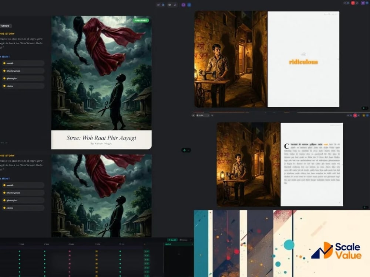Click the orange highlighted word in the story paragraph
Screen dimensions: 370x277
pyautogui.click(x=326, y=144)
